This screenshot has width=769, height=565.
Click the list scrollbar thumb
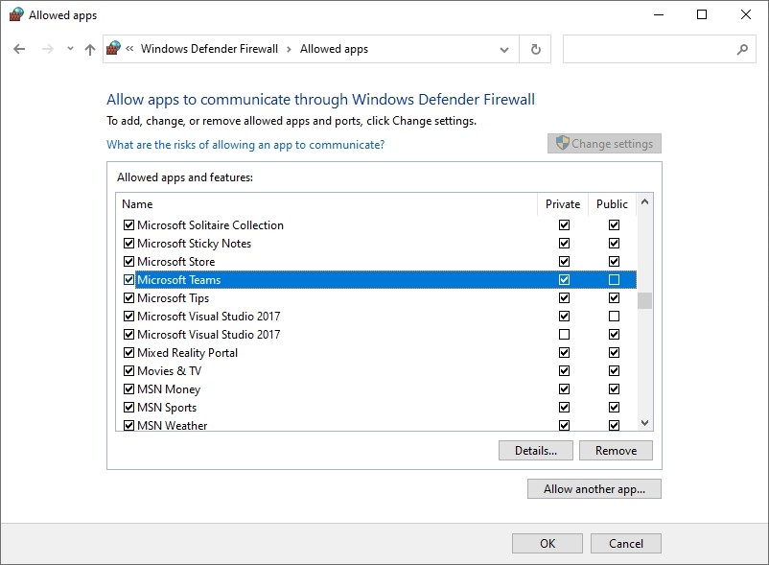645,300
